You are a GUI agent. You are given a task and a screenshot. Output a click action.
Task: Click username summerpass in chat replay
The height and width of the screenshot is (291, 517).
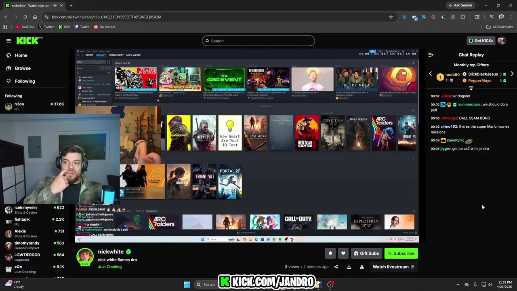coord(469,105)
